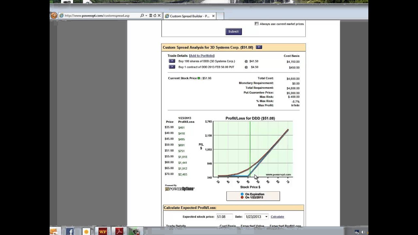Refresh the page with reload icon
Image resolution: width=418 pixels, height=235 pixels.
155,16
